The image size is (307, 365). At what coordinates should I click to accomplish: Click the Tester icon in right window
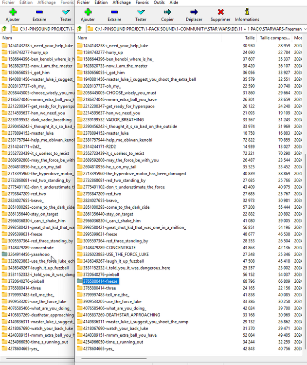(x=141, y=12)
